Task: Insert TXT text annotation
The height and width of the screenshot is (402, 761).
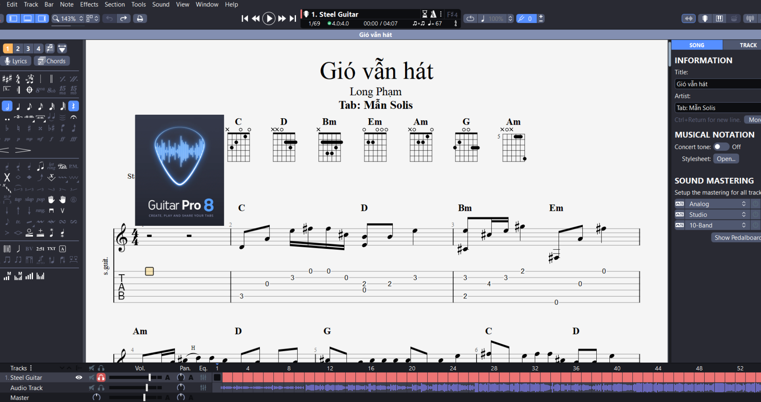Action: (51, 249)
